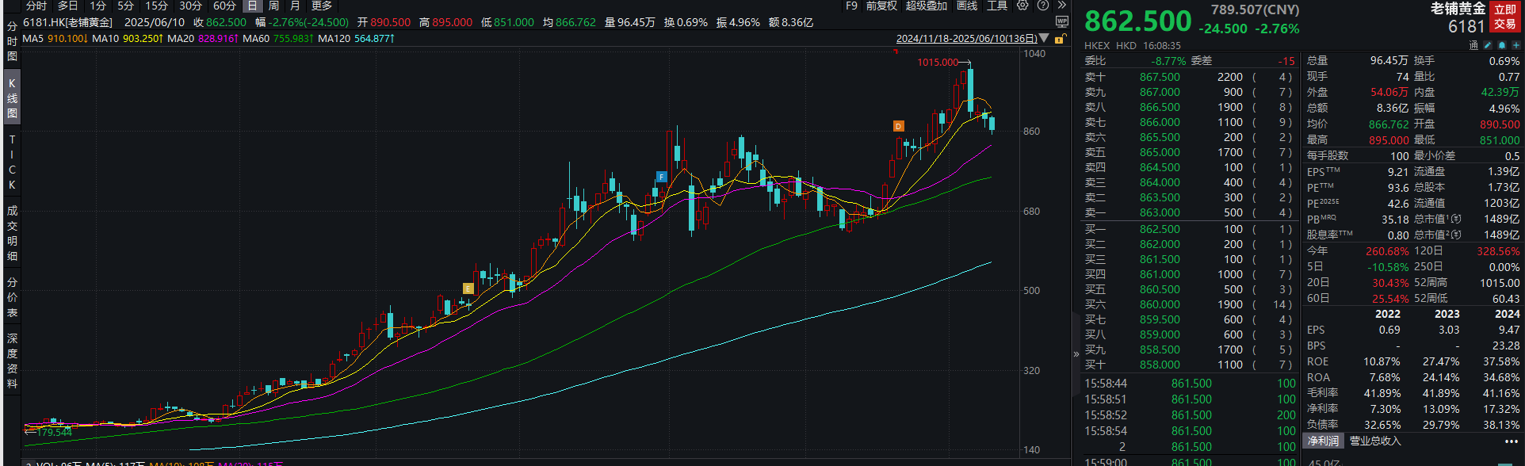Screen dimensions: 1525x466
Task: Select the 日 daily period button
Action: pyautogui.click(x=252, y=6)
